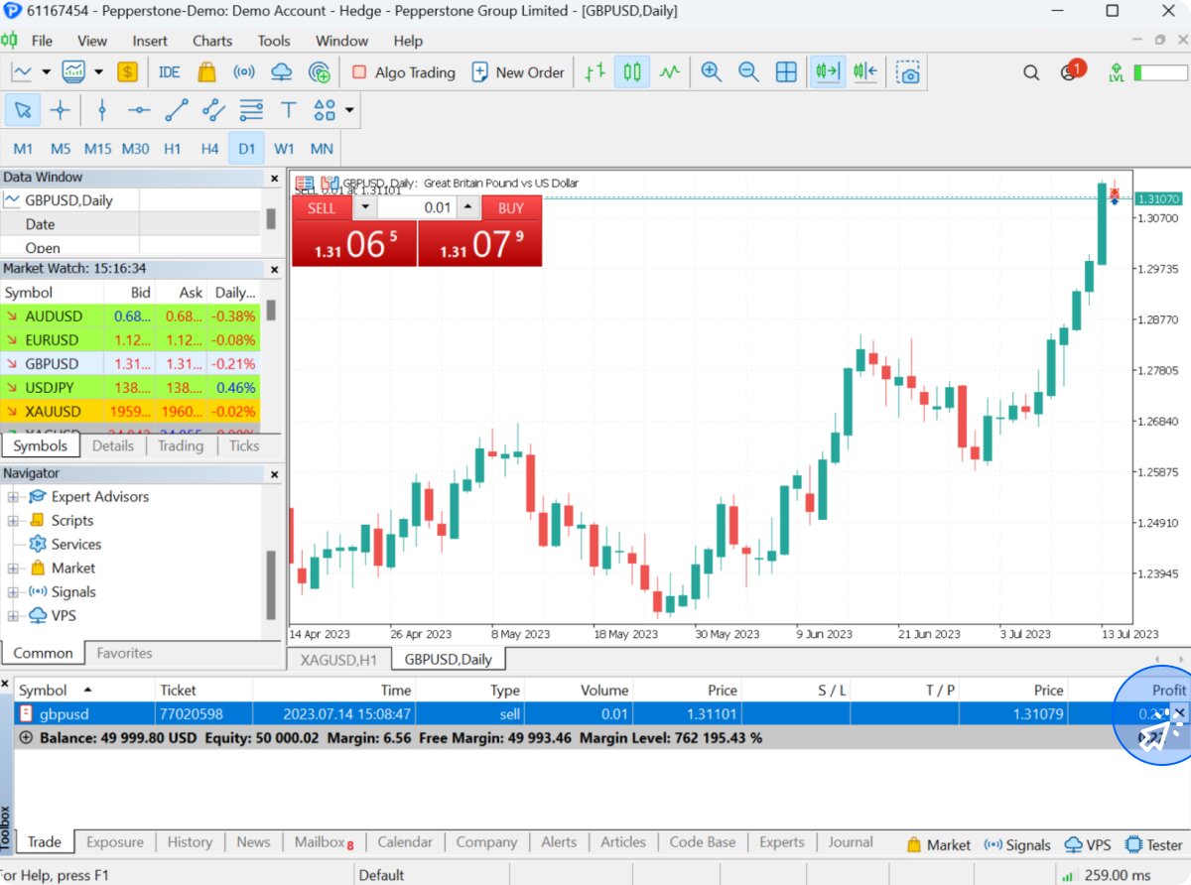Toggle Algo Trading on or off
This screenshot has width=1191, height=885.
[x=403, y=72]
